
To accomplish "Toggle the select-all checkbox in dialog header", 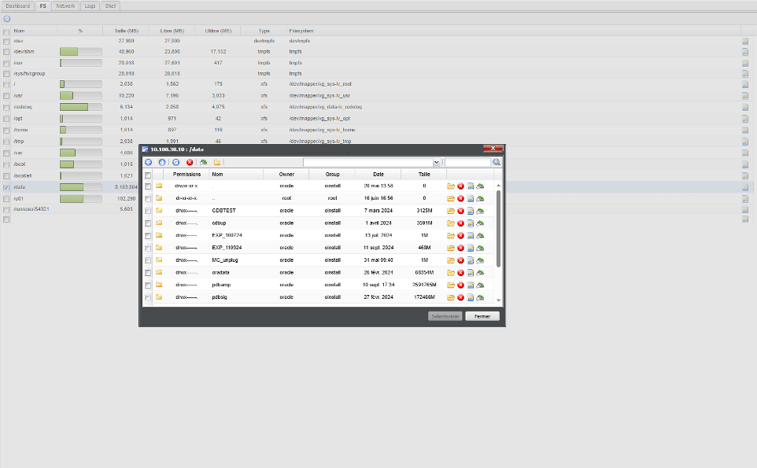I will tap(147, 175).
